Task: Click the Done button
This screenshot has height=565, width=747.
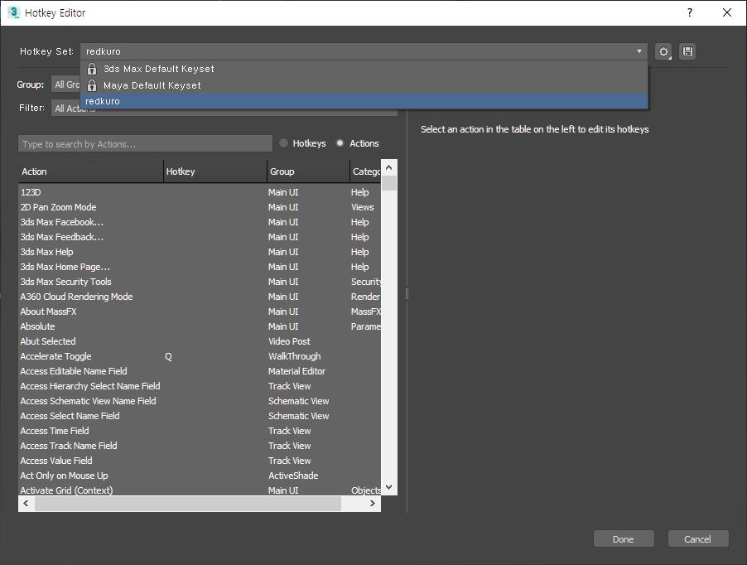Action: click(x=624, y=538)
